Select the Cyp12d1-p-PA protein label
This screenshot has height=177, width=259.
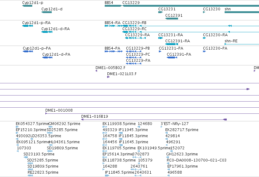[37, 48]
